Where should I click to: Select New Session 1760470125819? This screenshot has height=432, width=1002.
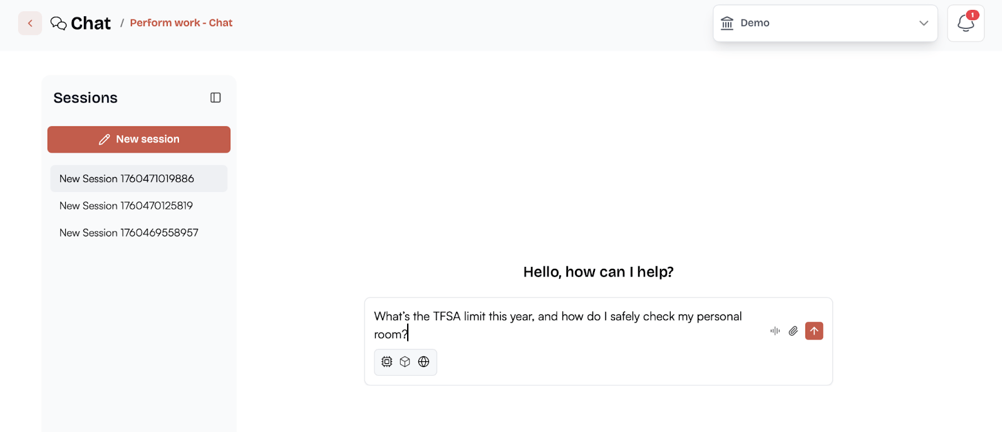139,206
